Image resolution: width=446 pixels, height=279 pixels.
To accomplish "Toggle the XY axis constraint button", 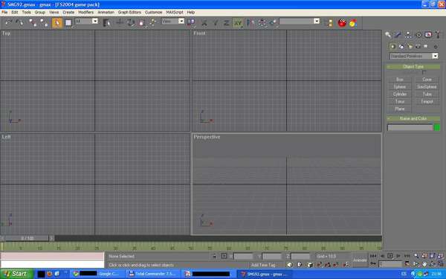I will (238, 23).
